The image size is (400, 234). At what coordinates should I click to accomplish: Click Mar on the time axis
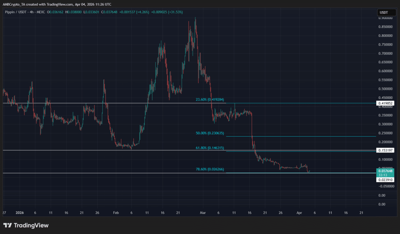pos(203,213)
